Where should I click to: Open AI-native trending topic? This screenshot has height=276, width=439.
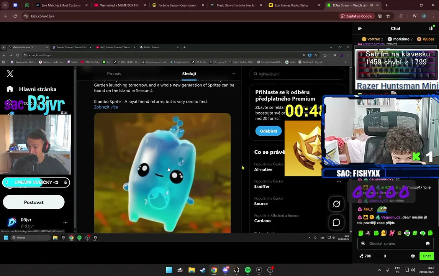[x=263, y=169]
